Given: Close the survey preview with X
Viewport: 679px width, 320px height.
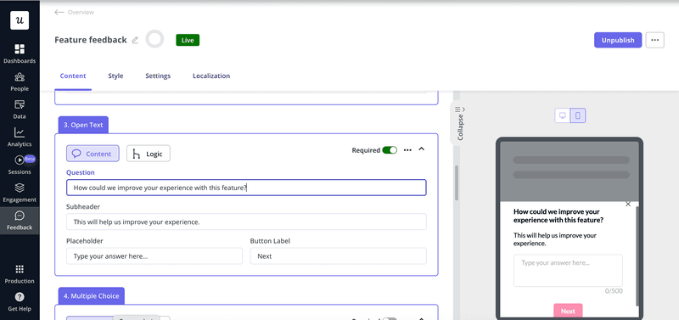Looking at the screenshot, I should coord(628,204).
